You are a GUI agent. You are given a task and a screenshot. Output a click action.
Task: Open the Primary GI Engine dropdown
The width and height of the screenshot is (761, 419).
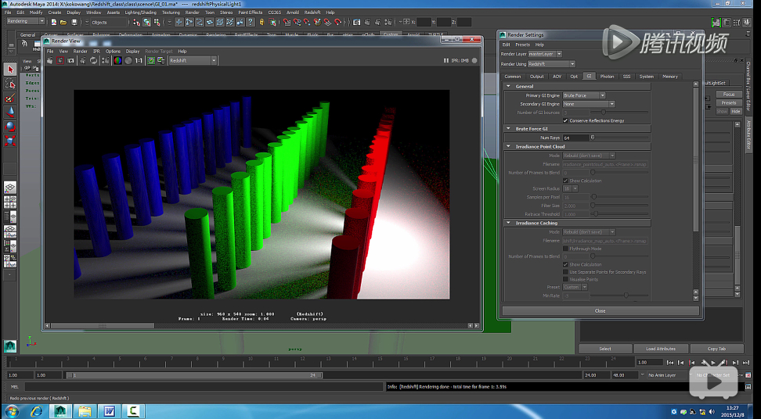coord(583,95)
